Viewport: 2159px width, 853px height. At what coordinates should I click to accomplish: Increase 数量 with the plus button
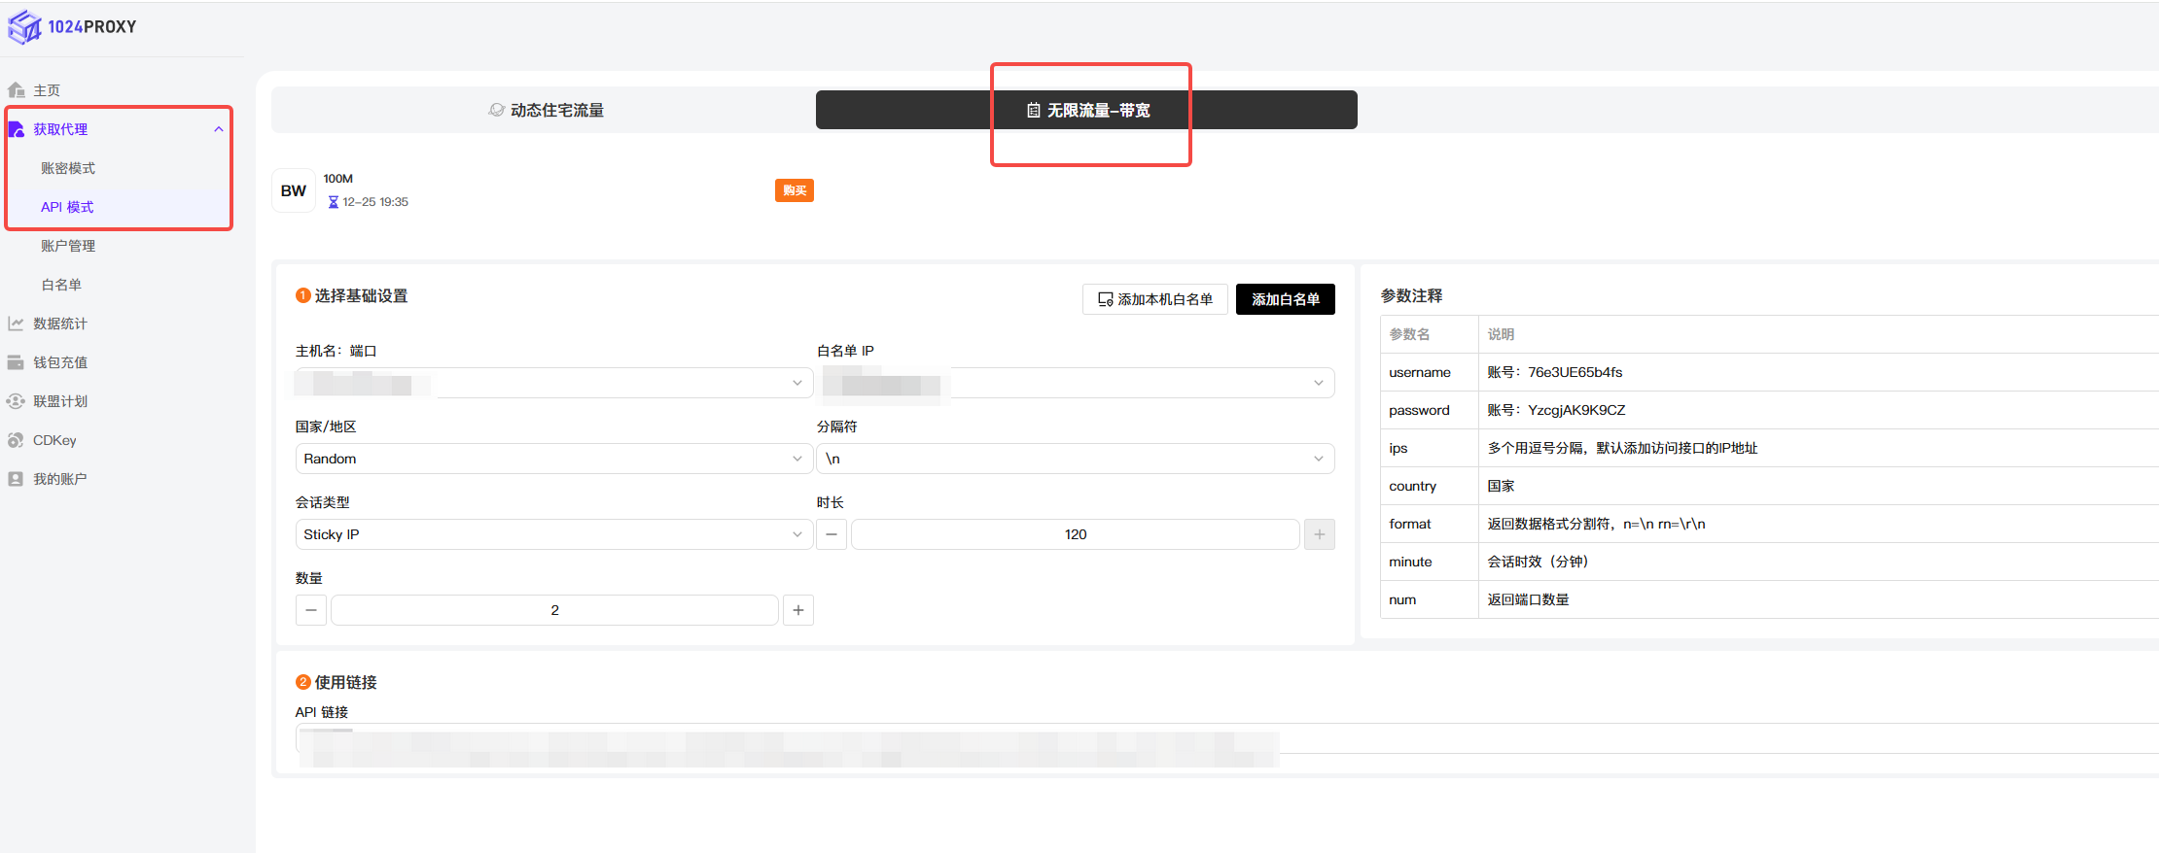point(798,610)
